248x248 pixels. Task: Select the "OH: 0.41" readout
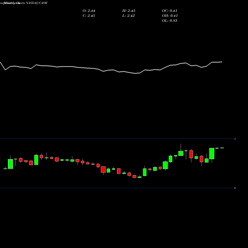pyautogui.click(x=170, y=16)
